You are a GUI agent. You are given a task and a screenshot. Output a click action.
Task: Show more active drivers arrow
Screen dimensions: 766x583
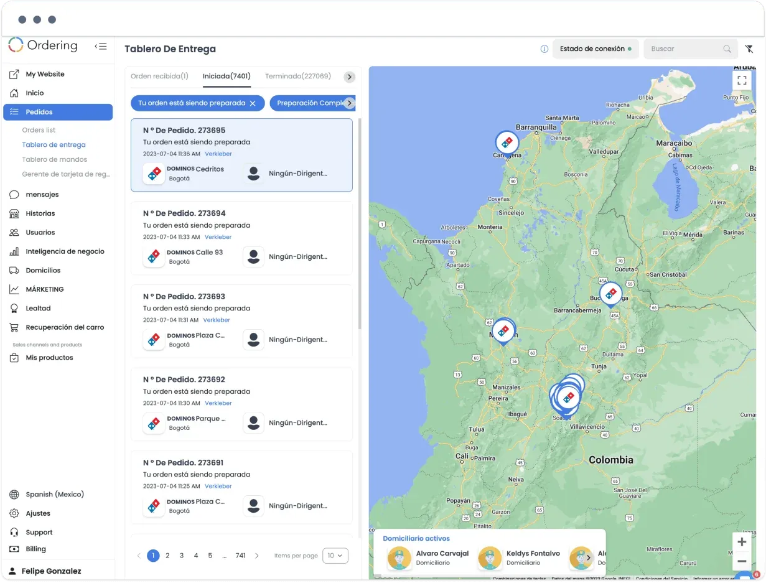(589, 557)
